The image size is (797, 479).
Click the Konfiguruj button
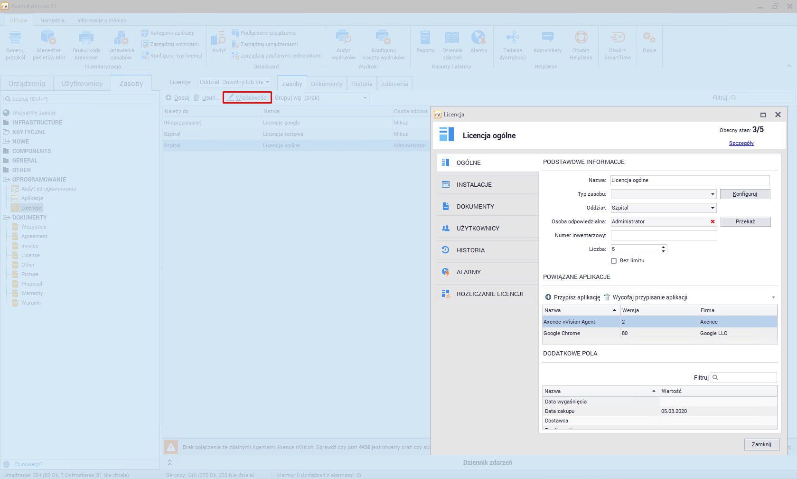tap(745, 194)
